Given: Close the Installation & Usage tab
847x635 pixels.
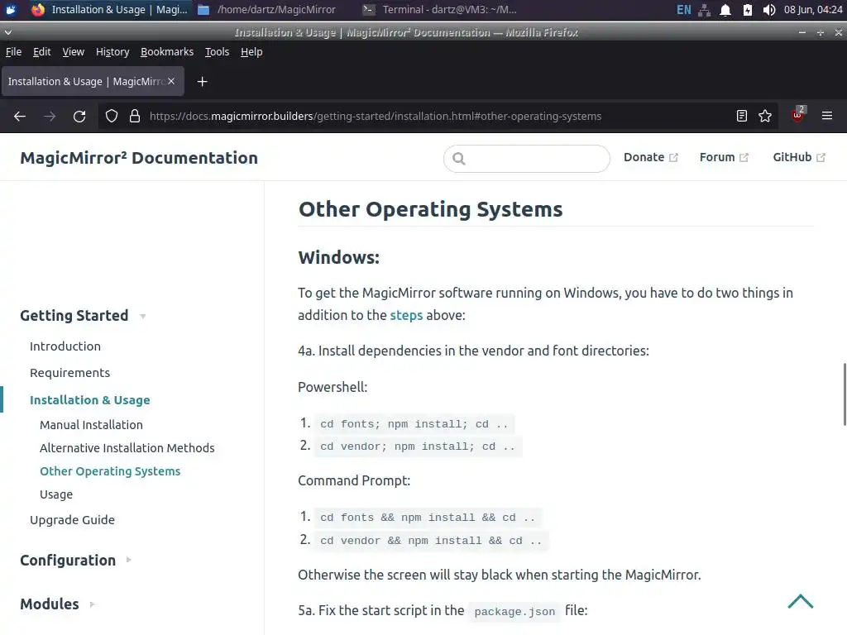Looking at the screenshot, I should [171, 81].
